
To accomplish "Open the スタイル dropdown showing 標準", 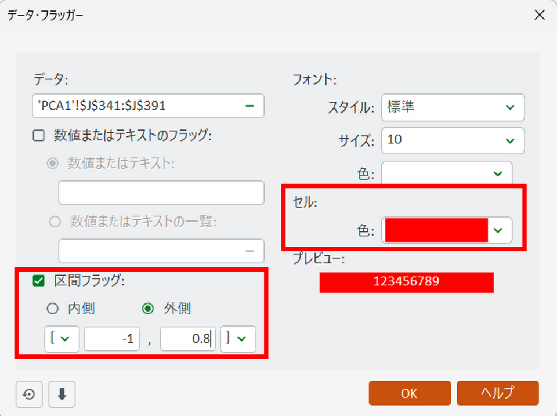I will 453,107.
